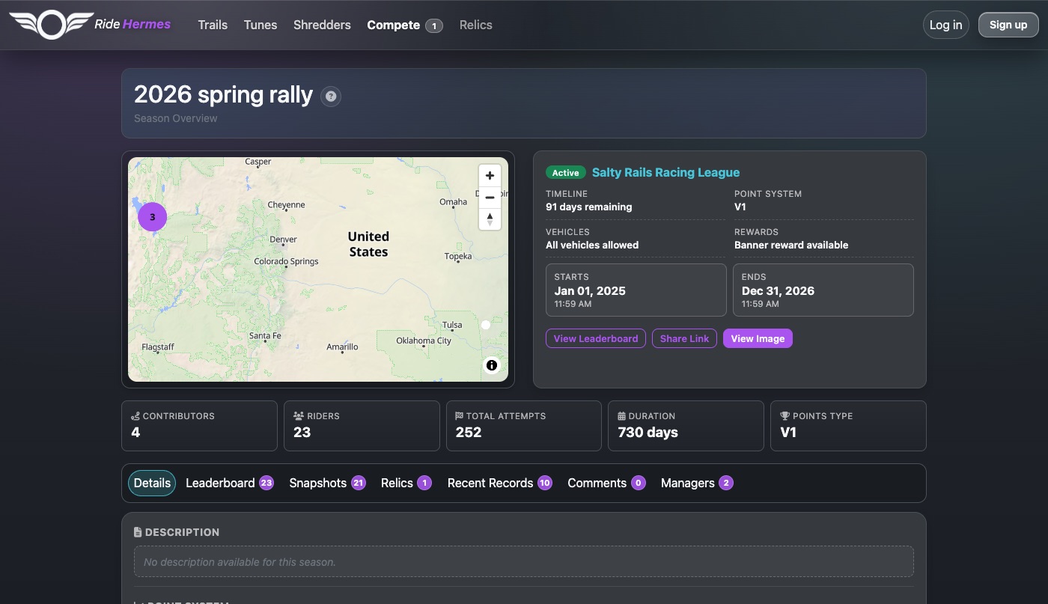1048x604 pixels.
Task: Reset map bearing with compass icon
Action: coord(490,219)
